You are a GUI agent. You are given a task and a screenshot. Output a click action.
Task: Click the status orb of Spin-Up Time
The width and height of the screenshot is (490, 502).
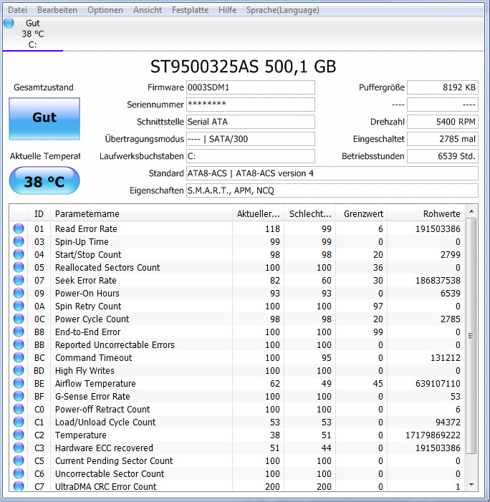click(19, 241)
